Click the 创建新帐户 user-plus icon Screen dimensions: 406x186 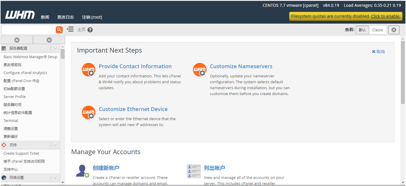click(x=82, y=171)
